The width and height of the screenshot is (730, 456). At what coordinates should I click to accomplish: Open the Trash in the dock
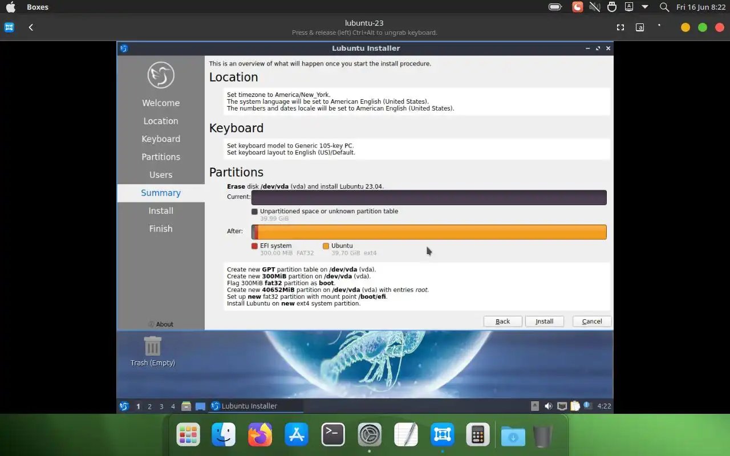543,435
